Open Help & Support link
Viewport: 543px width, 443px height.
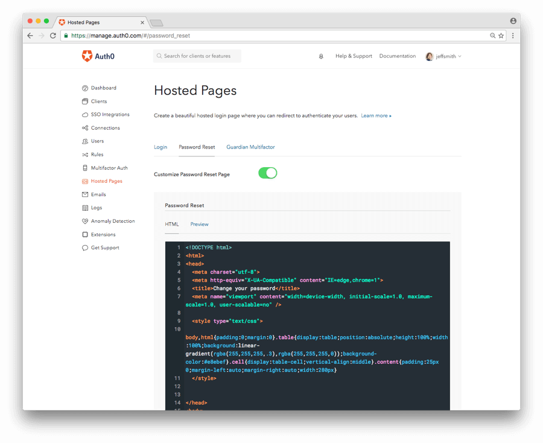pos(354,56)
